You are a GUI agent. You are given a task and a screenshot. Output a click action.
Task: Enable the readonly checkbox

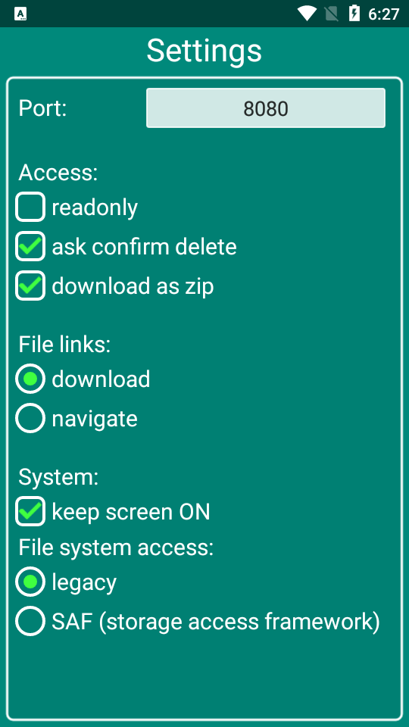(30, 207)
